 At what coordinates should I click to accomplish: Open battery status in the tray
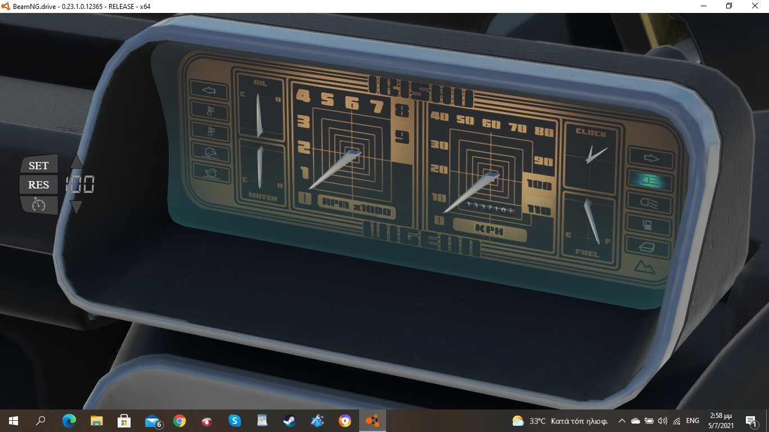[x=649, y=421]
